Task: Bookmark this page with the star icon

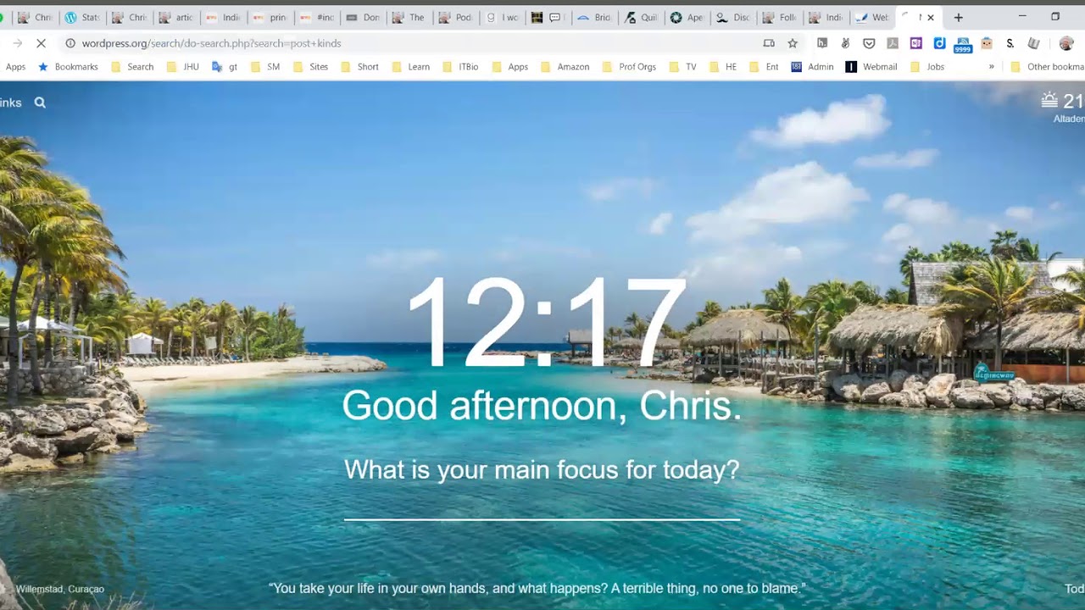Action: (x=793, y=43)
